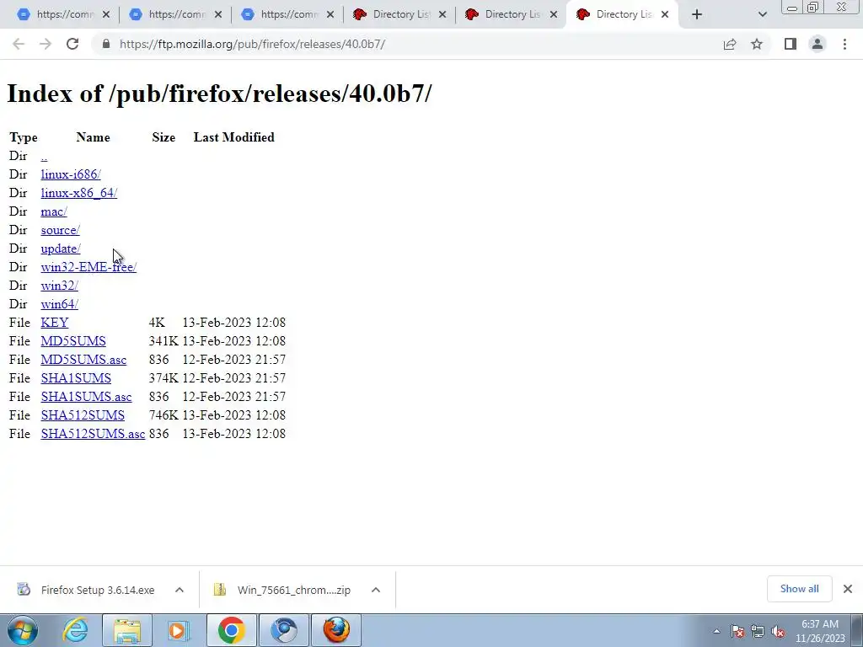Screen dimensions: 863x647
Task: Open the parent directory '..' link
Action: (x=44, y=156)
